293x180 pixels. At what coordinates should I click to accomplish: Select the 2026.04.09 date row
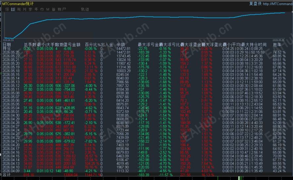[x=11, y=171]
